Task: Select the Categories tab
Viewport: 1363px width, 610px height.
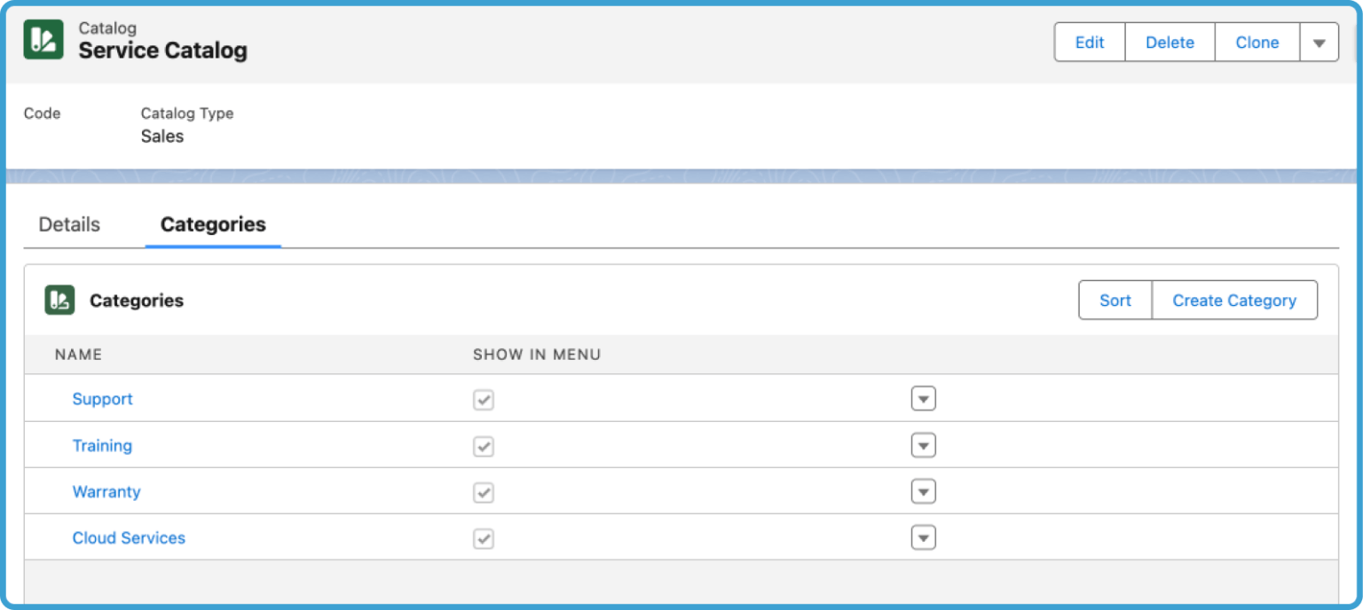Action: coord(212,224)
